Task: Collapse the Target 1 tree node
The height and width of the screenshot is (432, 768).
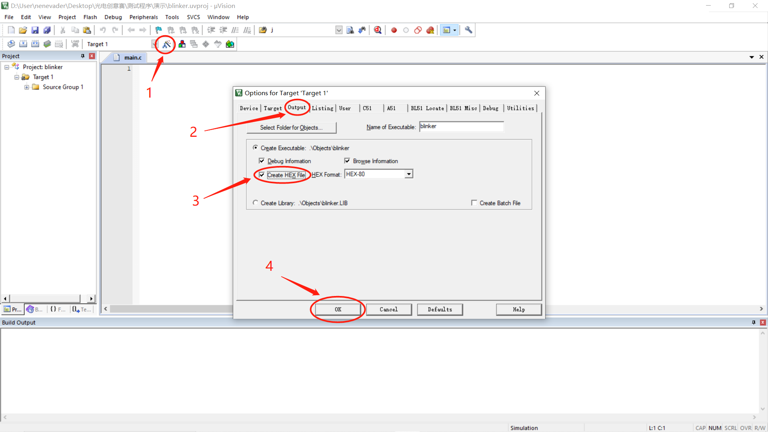Action: pyautogui.click(x=17, y=77)
